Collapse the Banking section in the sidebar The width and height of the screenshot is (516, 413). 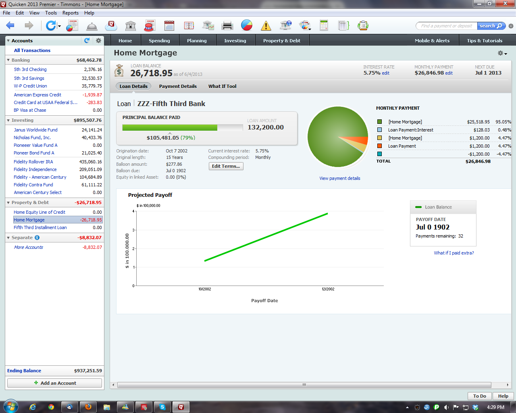coord(8,60)
